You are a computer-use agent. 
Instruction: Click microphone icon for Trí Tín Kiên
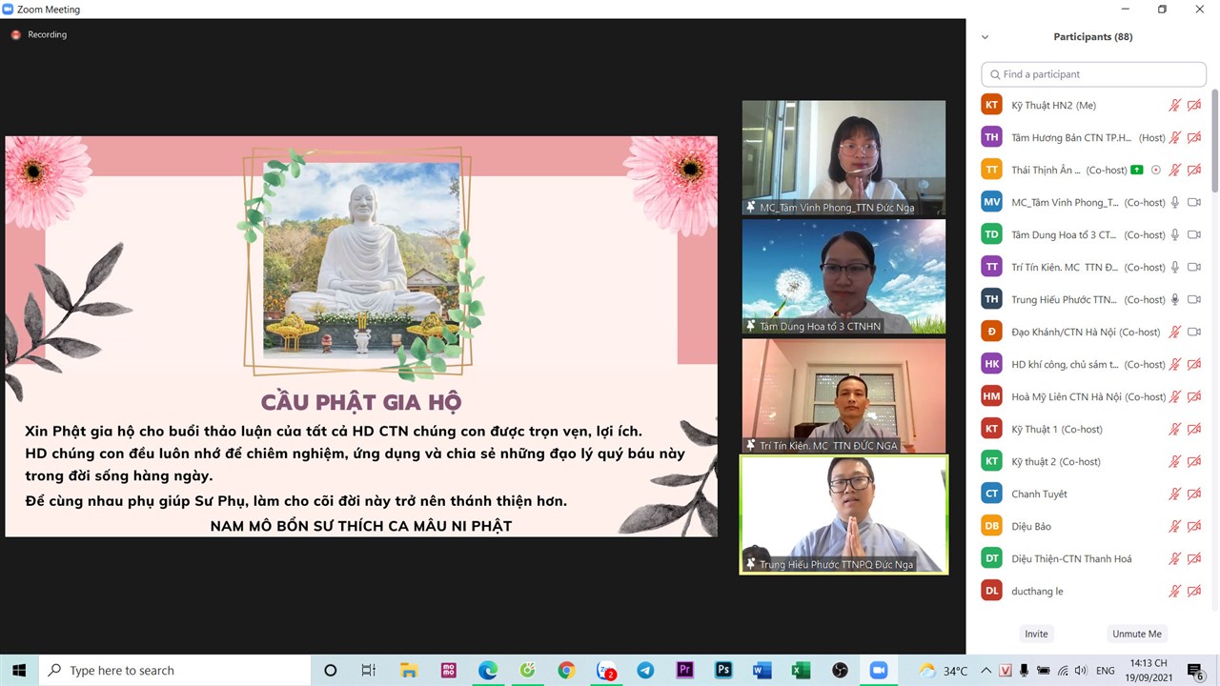click(x=1175, y=268)
